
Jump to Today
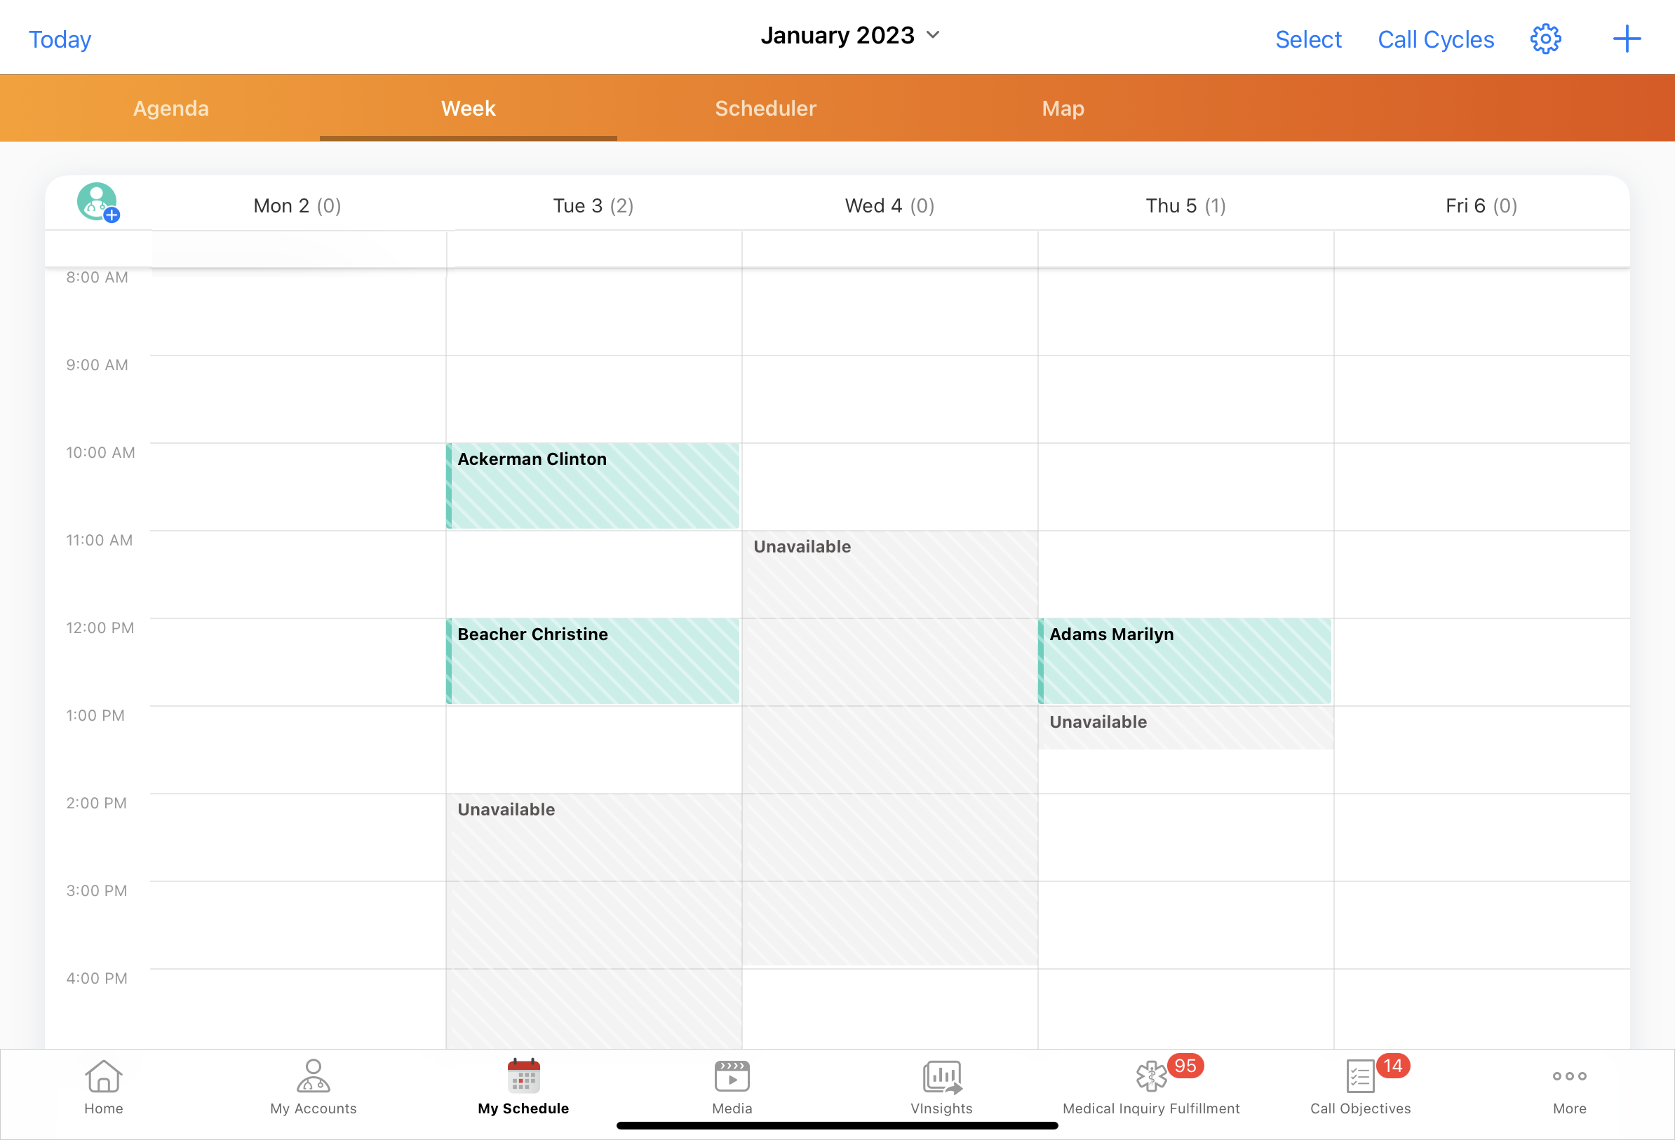pyautogui.click(x=60, y=39)
